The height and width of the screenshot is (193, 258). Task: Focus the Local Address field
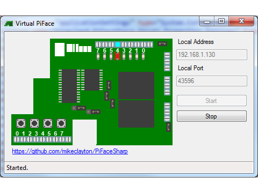[212, 55]
